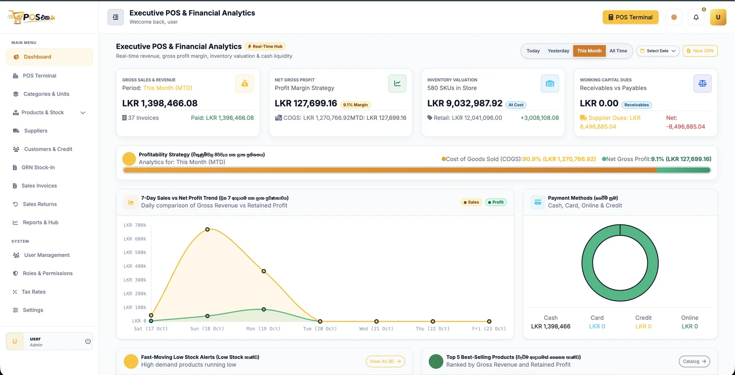
Task: Click the Sales Returns undo icon
Action: coord(15,204)
